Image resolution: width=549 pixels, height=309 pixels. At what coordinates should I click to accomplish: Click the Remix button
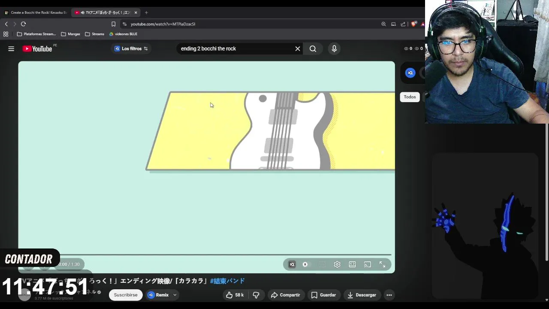pos(159,295)
